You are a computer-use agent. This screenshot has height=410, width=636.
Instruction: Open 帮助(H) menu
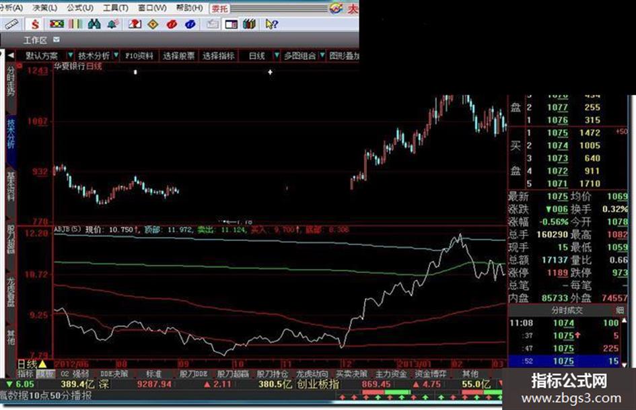[189, 7]
